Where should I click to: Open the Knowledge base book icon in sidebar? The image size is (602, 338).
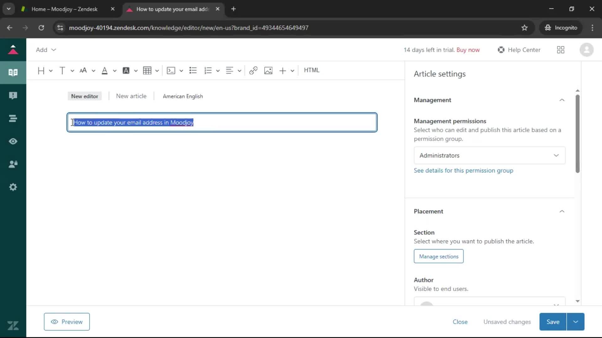pos(13,73)
